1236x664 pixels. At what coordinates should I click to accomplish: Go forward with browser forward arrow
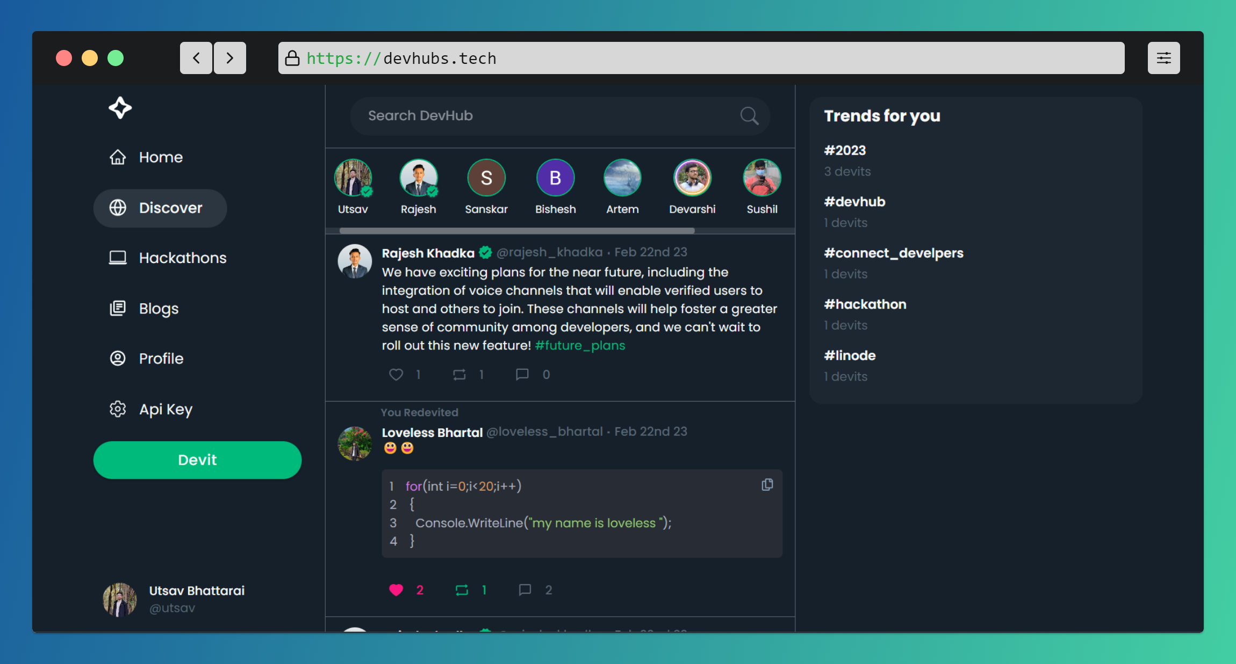(x=230, y=58)
